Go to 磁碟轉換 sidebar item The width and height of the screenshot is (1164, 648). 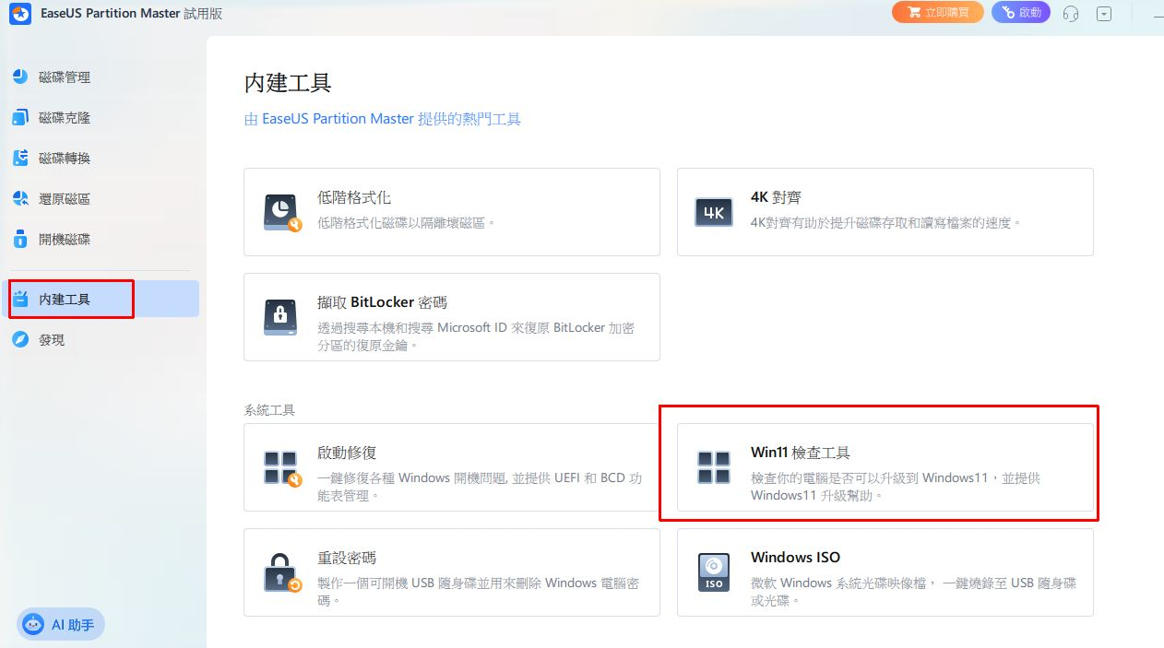pos(65,159)
